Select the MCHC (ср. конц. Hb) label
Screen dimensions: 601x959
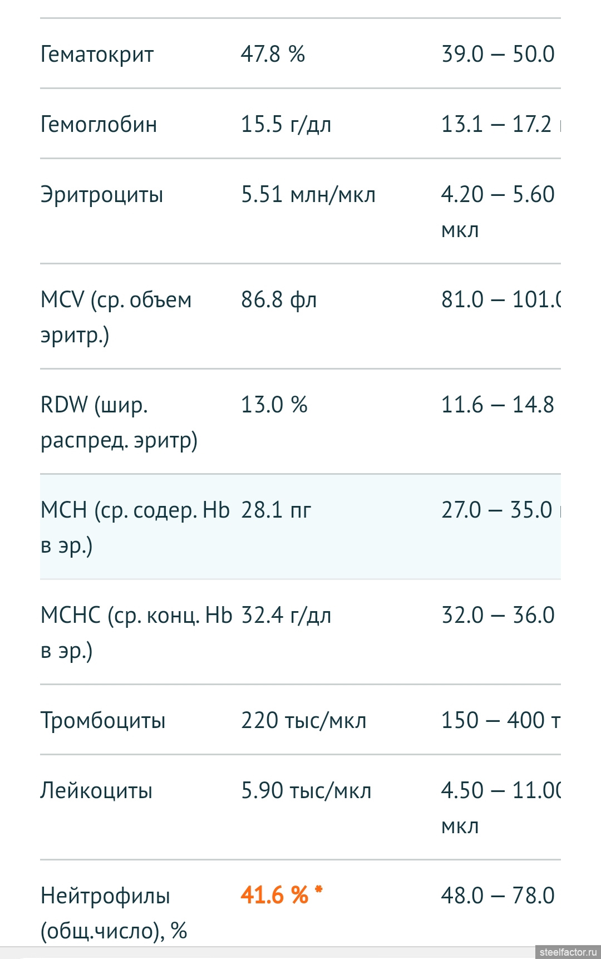(x=136, y=633)
